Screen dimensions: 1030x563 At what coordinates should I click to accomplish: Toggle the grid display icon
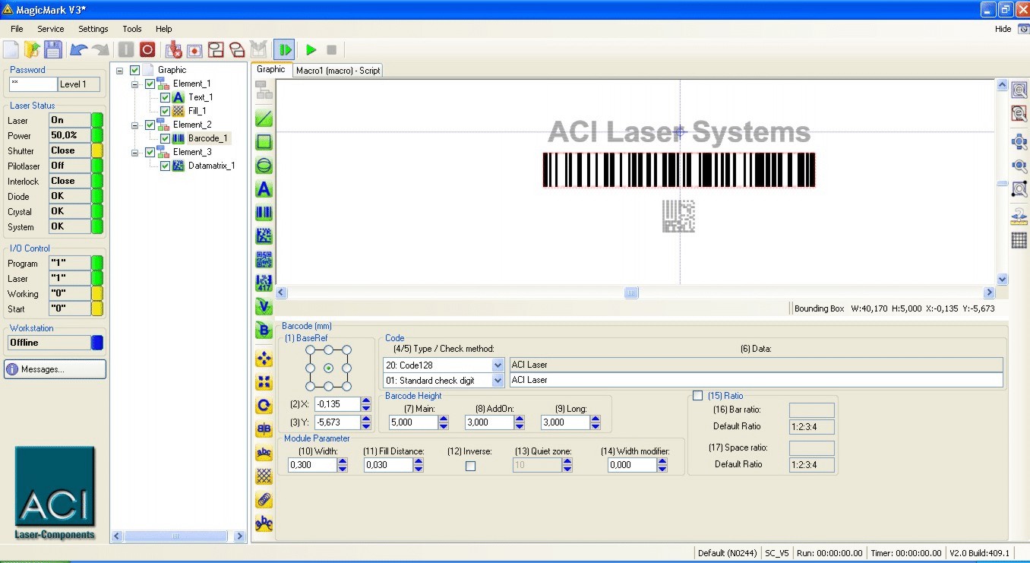tap(1019, 240)
